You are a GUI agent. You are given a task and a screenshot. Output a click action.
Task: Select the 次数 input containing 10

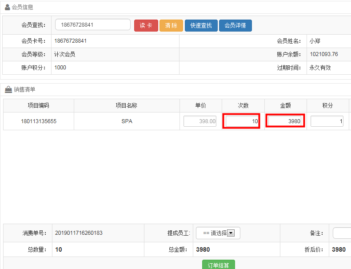point(242,121)
